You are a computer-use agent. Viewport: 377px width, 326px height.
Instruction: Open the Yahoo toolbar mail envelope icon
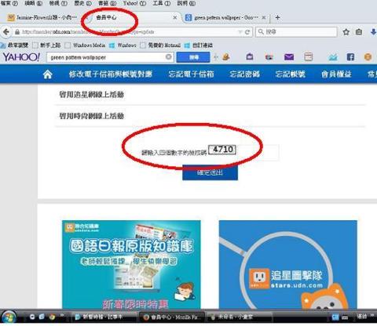click(289, 57)
